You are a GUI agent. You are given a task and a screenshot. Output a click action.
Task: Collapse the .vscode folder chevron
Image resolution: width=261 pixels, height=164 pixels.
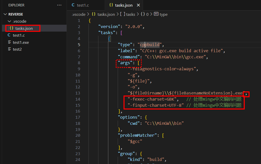coord(9,21)
